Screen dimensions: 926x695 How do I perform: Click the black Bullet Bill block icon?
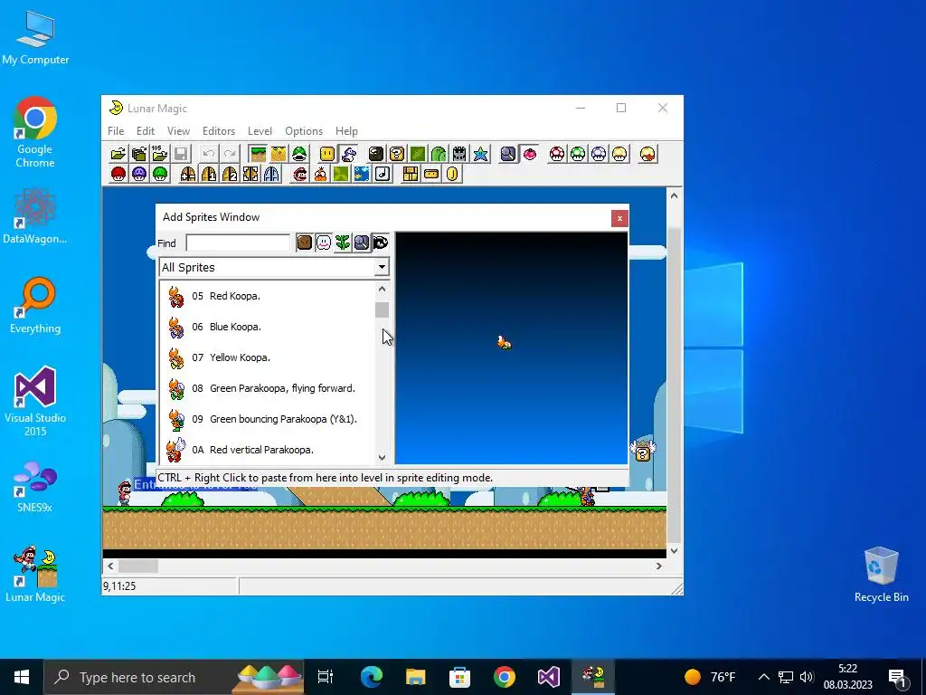375,154
